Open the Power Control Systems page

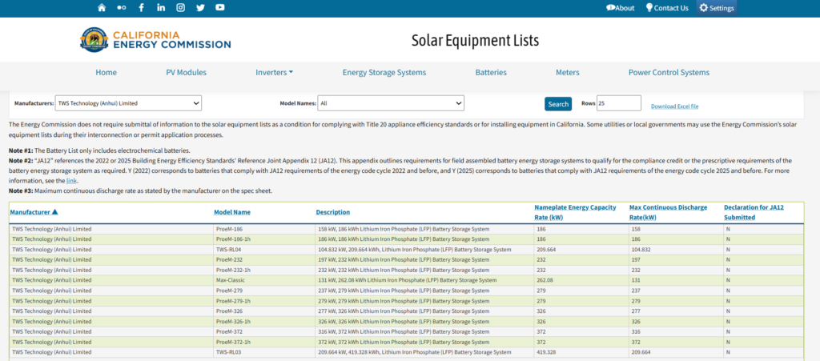point(669,72)
